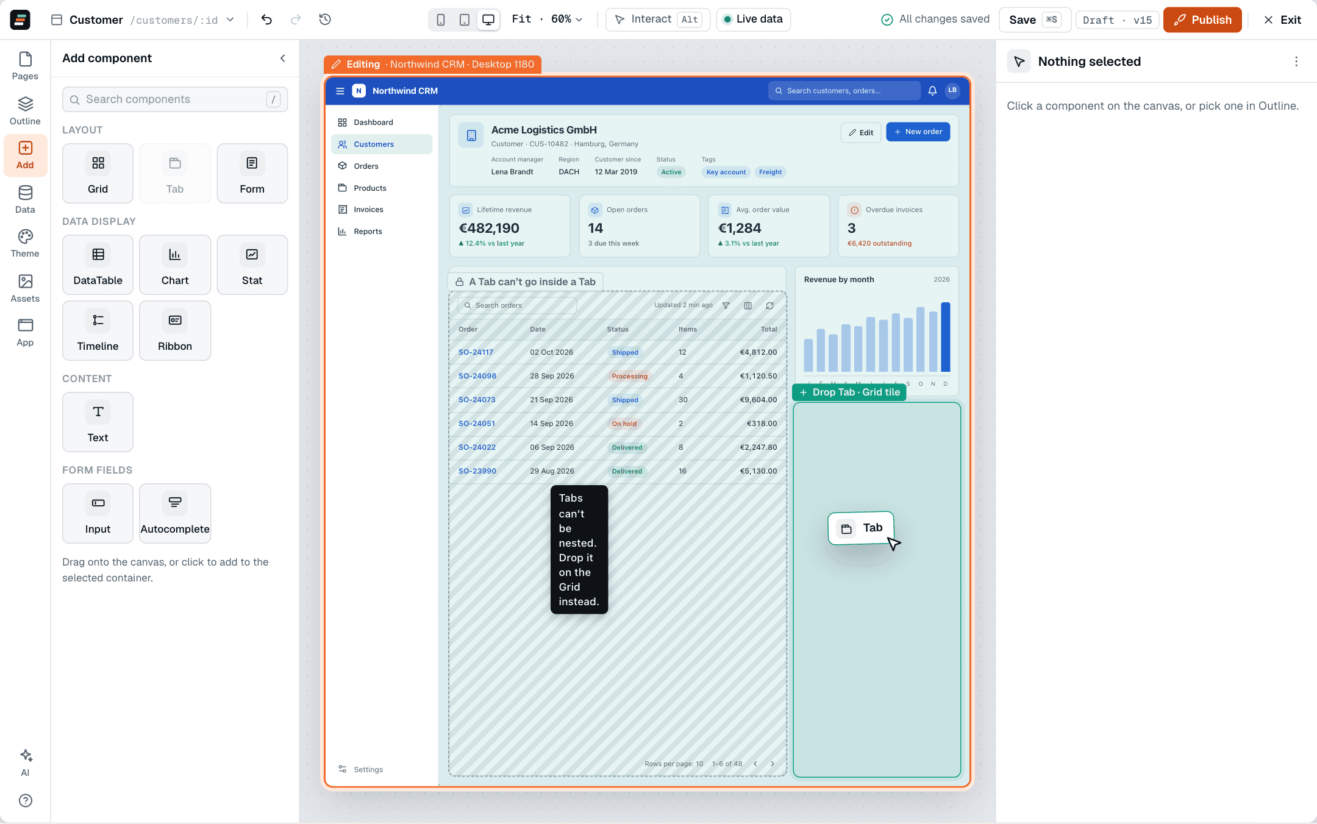Select Orders in canvas sidebar
1317x824 pixels.
click(x=382, y=166)
